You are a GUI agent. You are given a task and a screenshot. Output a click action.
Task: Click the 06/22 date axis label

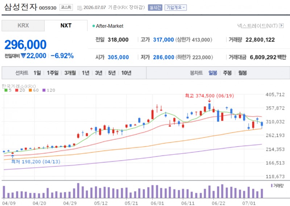coord(219,203)
